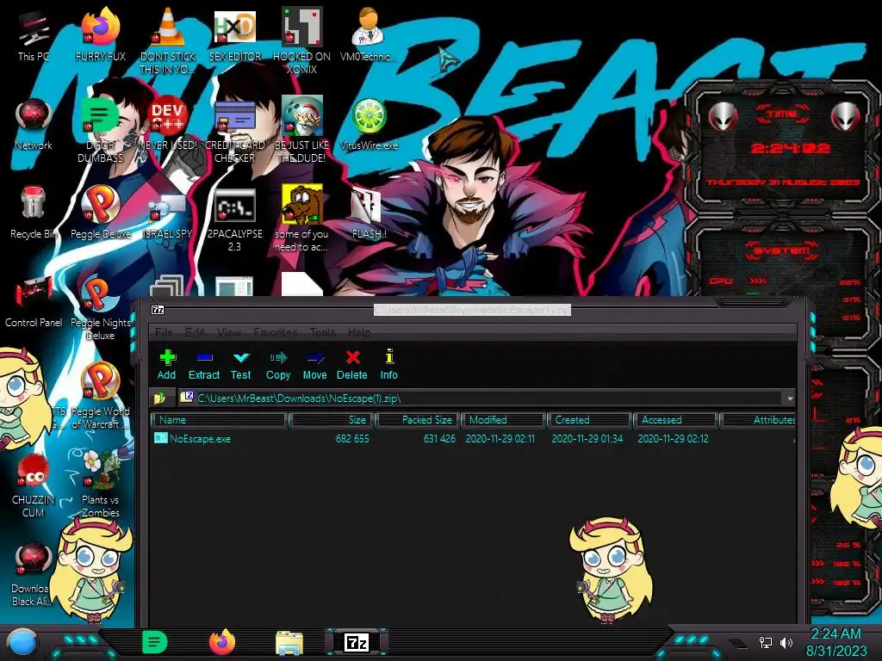Select the VirusWire.exe lime desktop icon

[369, 125]
